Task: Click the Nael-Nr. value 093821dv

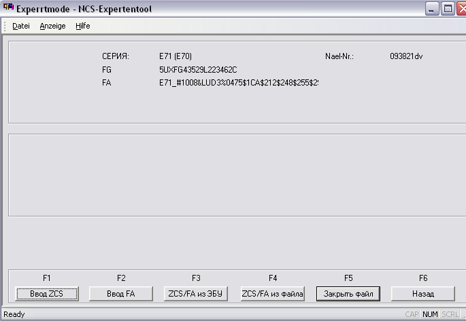Action: (x=406, y=56)
